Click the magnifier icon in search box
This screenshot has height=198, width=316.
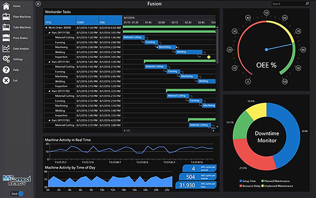coord(307,3)
